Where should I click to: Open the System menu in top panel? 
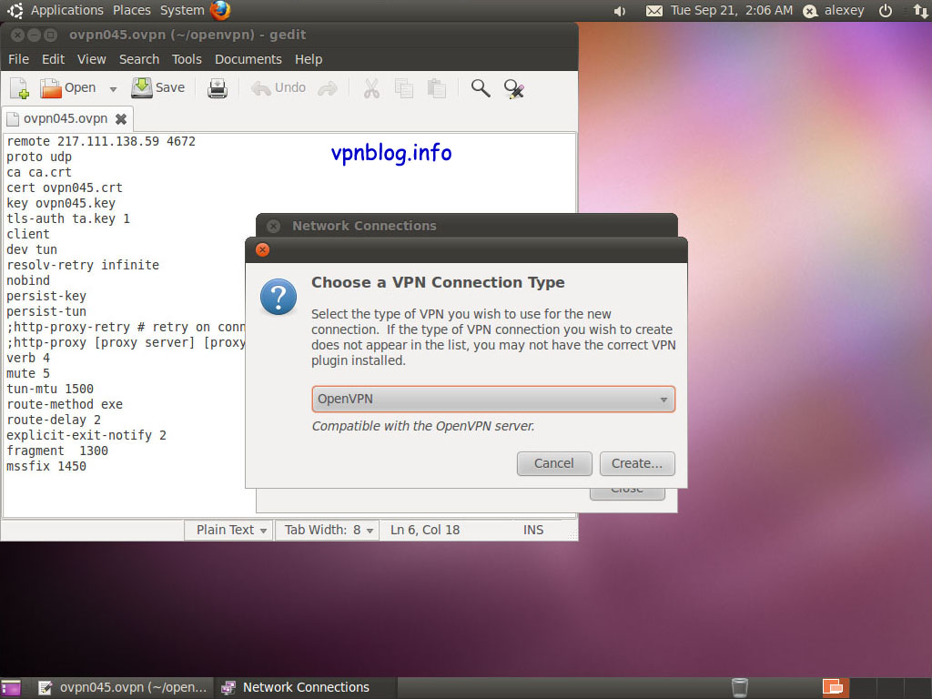[x=182, y=10]
